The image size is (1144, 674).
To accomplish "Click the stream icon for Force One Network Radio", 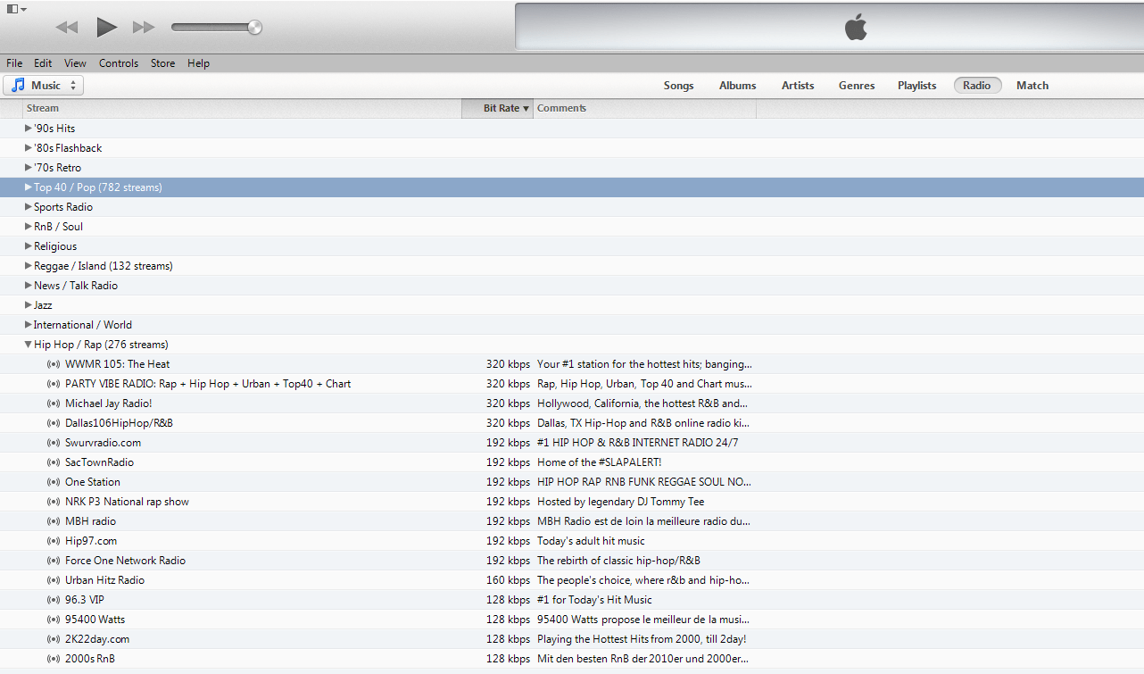I will pos(54,561).
